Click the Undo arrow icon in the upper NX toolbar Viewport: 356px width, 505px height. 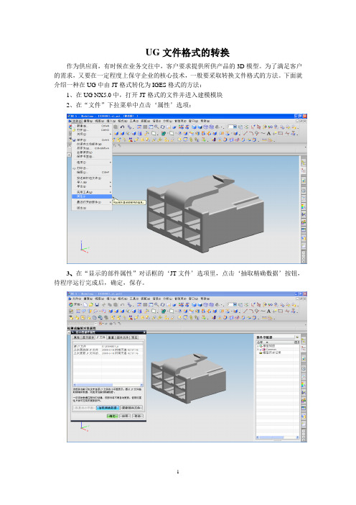click(x=123, y=127)
